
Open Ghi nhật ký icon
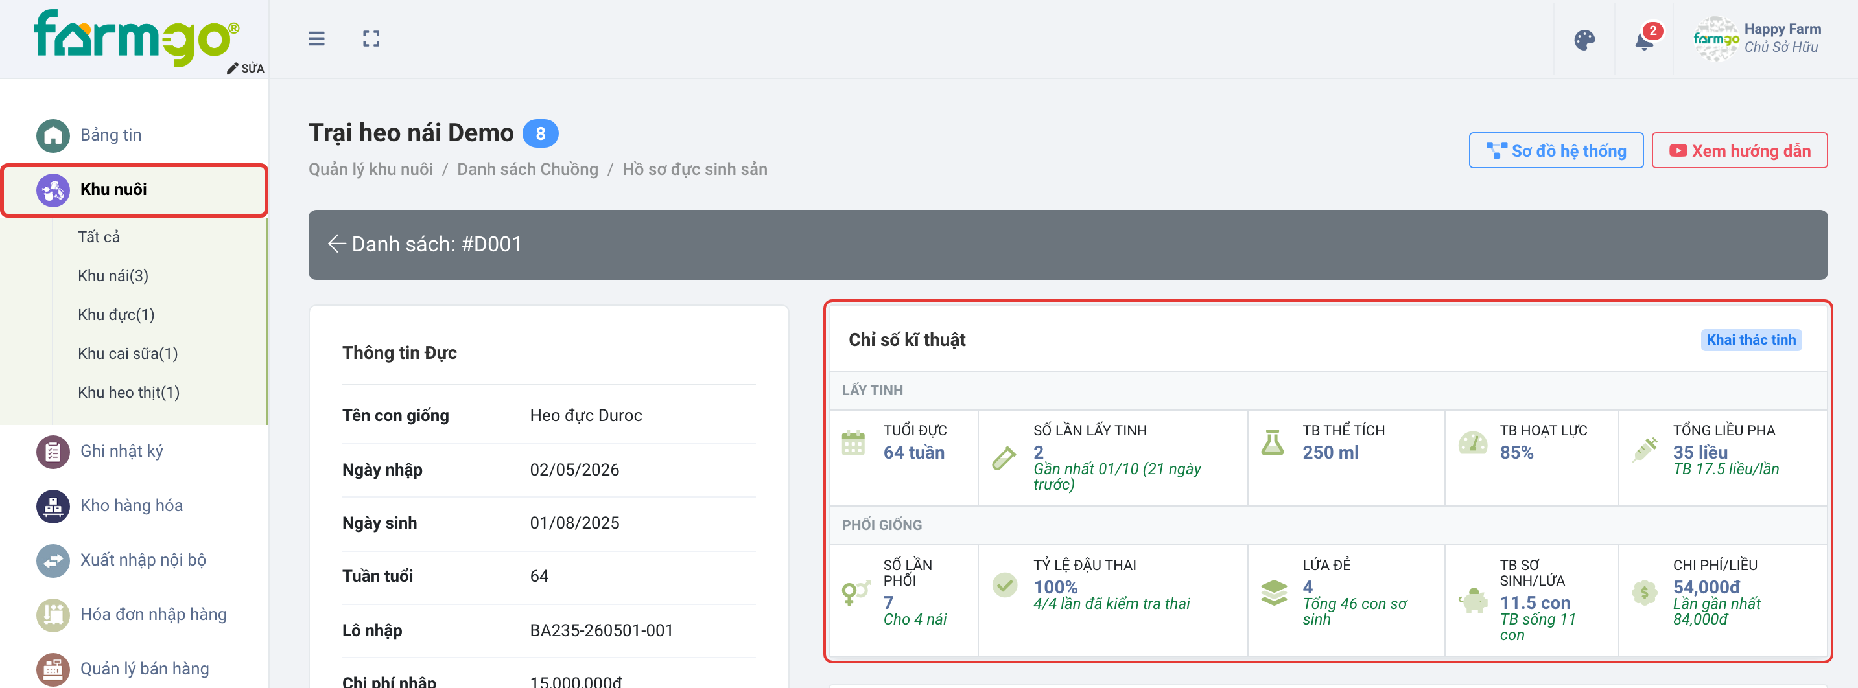(53, 452)
